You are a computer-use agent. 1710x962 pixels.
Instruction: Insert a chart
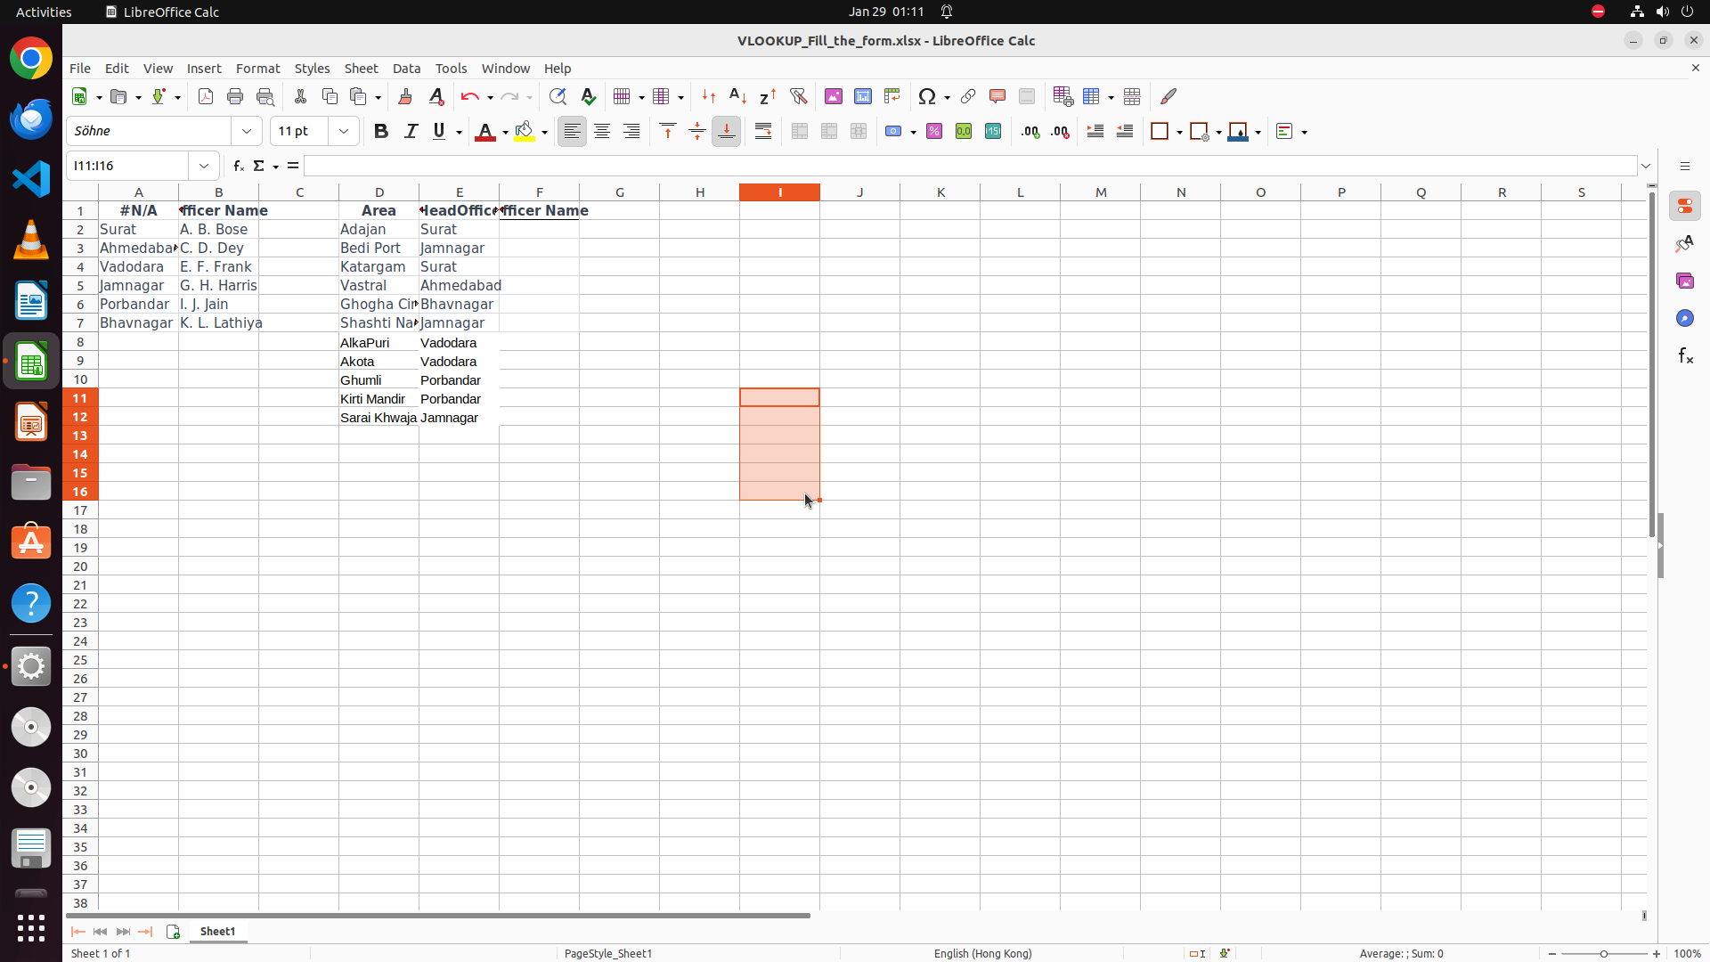tap(863, 96)
